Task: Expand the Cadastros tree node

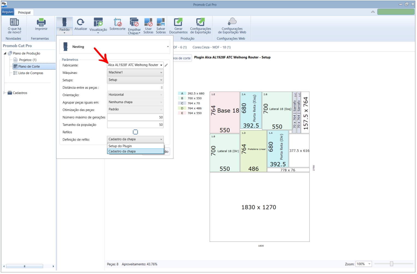Action: 4,93
